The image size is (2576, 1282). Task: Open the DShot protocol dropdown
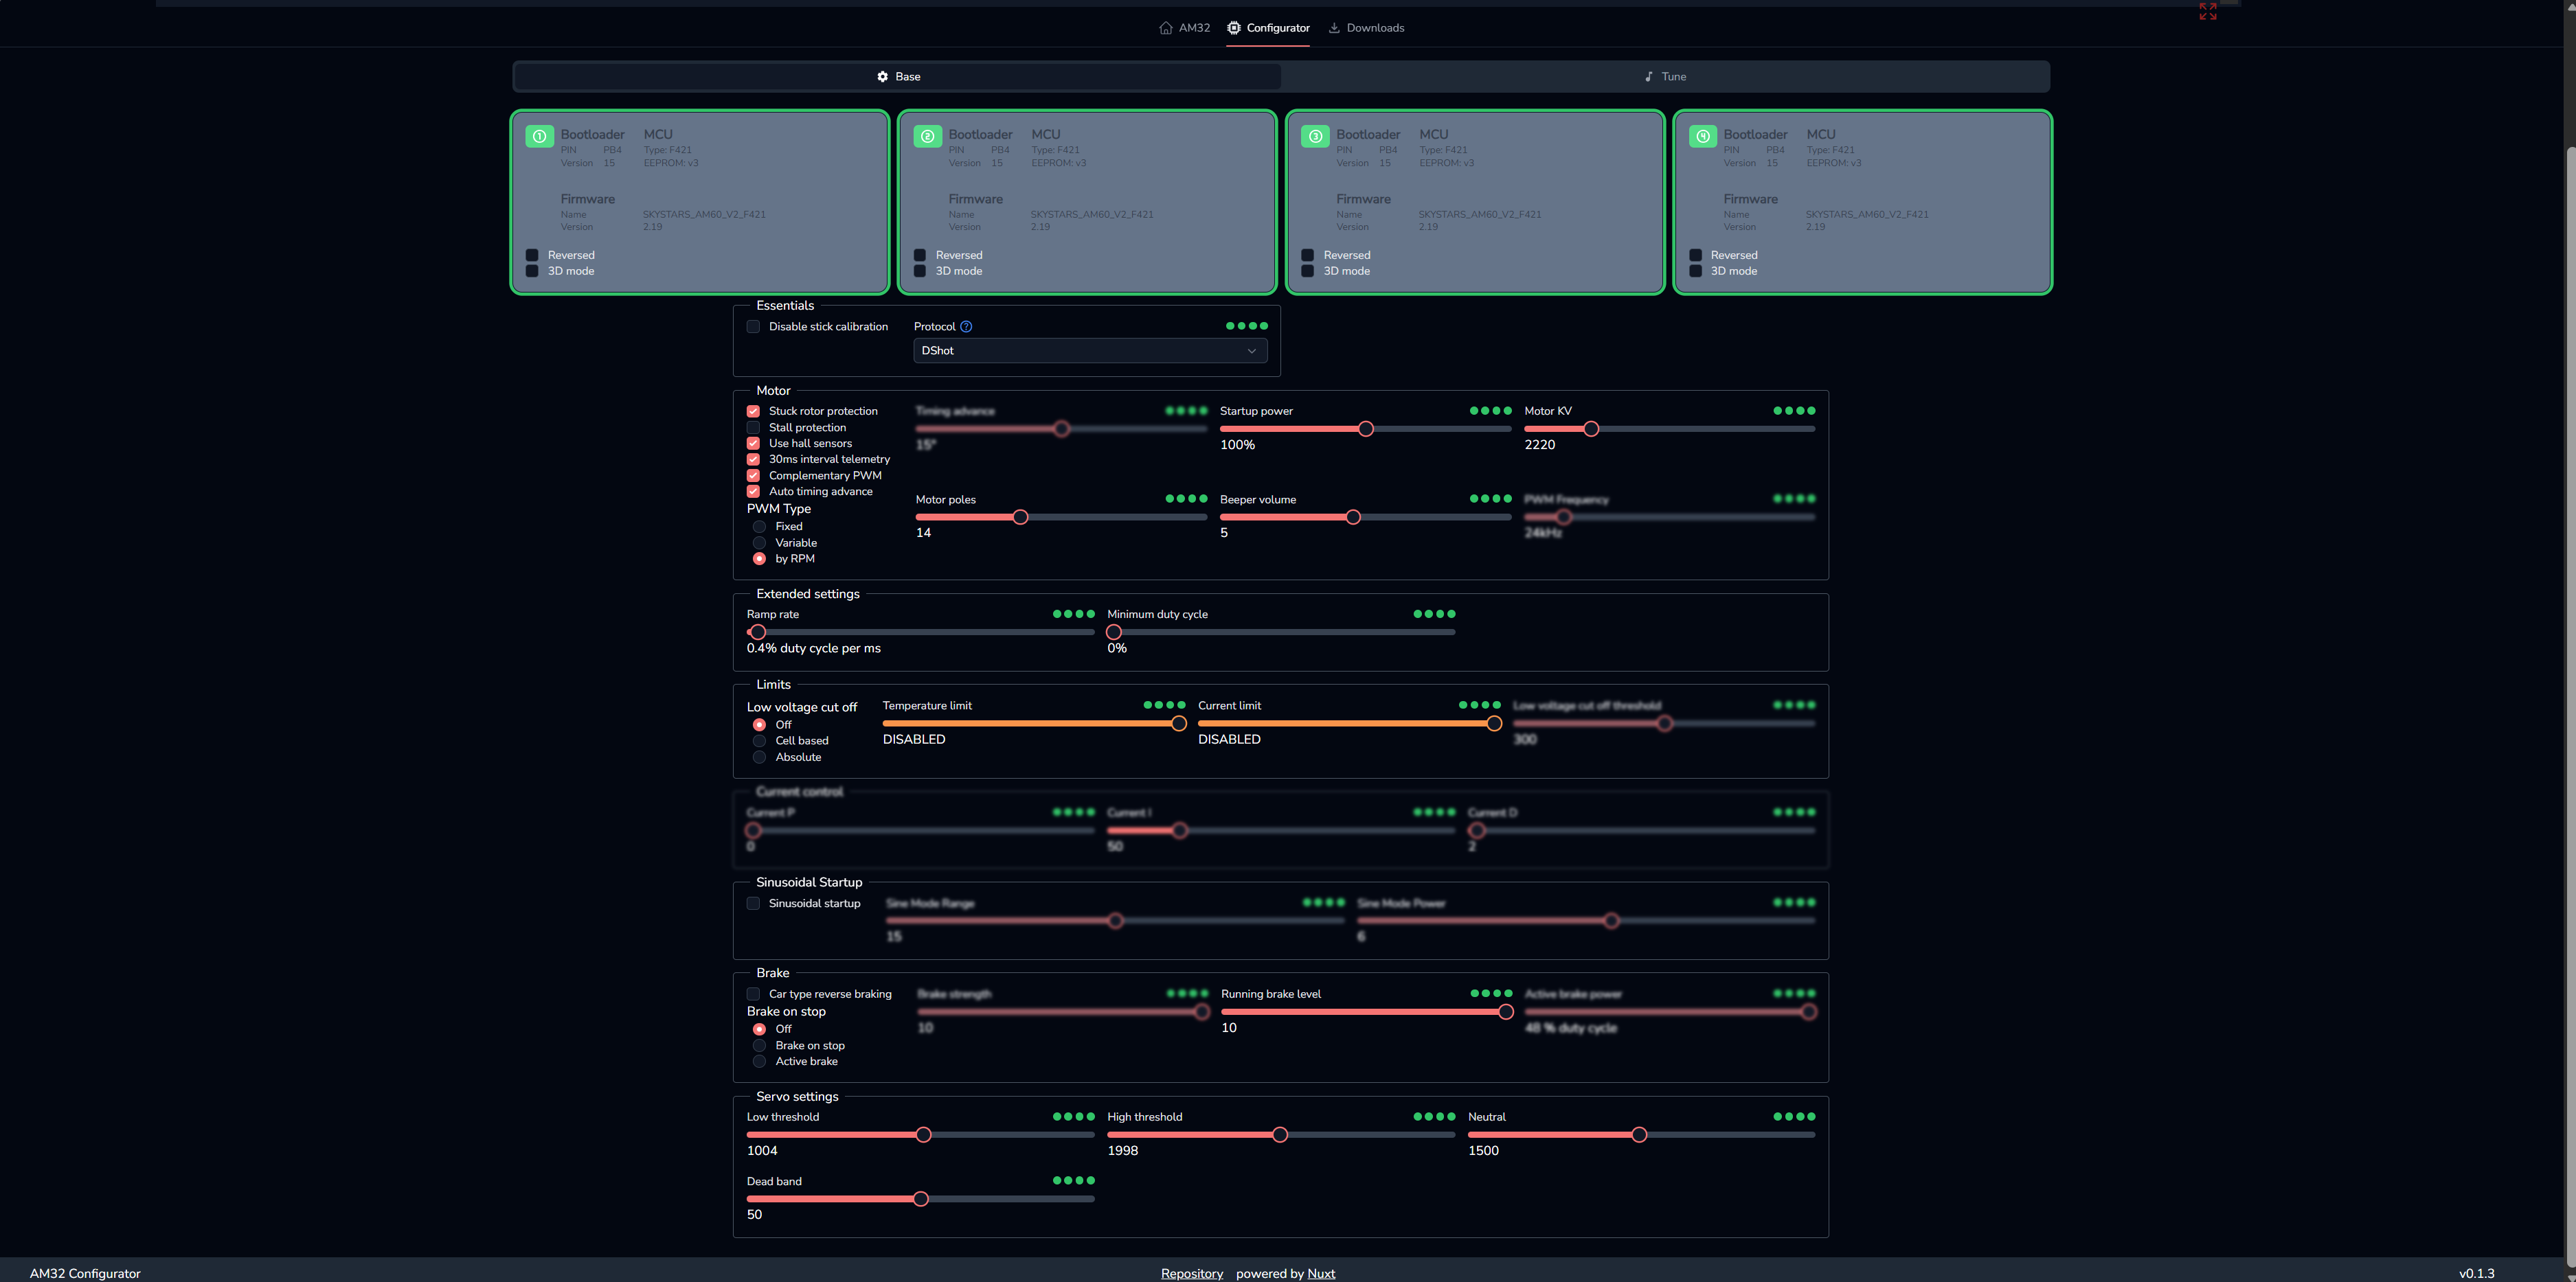pos(1090,351)
